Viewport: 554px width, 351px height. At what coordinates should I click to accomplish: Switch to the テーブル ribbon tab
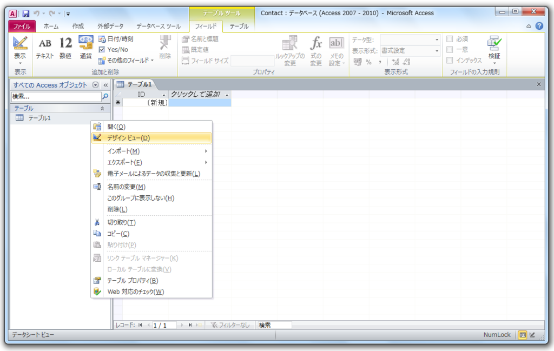[x=239, y=26]
